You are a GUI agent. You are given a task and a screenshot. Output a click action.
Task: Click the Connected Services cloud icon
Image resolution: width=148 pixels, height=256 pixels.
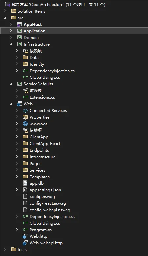(x=25, y=111)
